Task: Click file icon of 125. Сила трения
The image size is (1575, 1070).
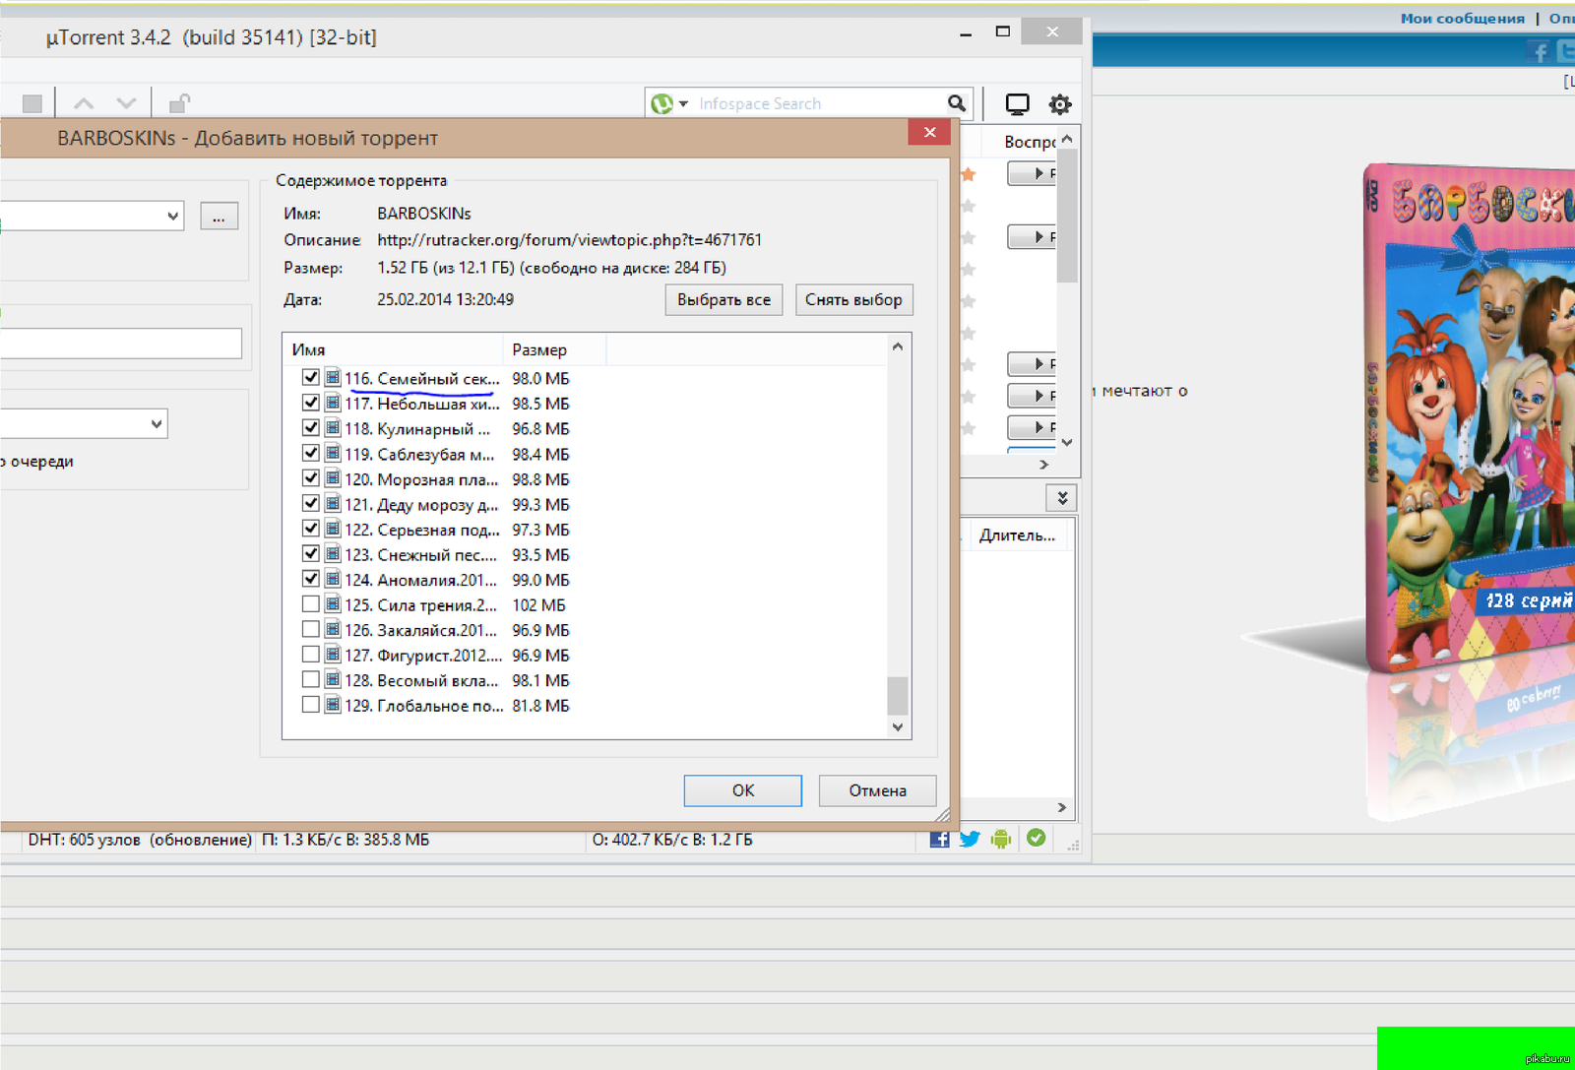Action: coord(333,604)
